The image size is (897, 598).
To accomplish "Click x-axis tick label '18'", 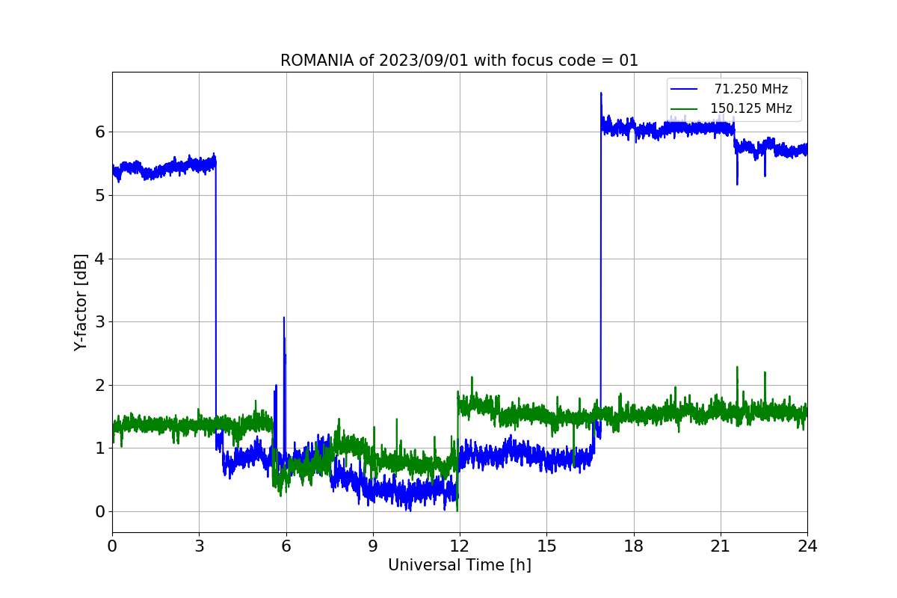I will pyautogui.click(x=633, y=546).
